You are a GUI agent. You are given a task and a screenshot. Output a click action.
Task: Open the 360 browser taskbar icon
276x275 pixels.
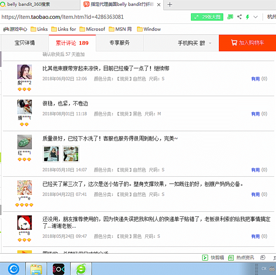[81, 268]
